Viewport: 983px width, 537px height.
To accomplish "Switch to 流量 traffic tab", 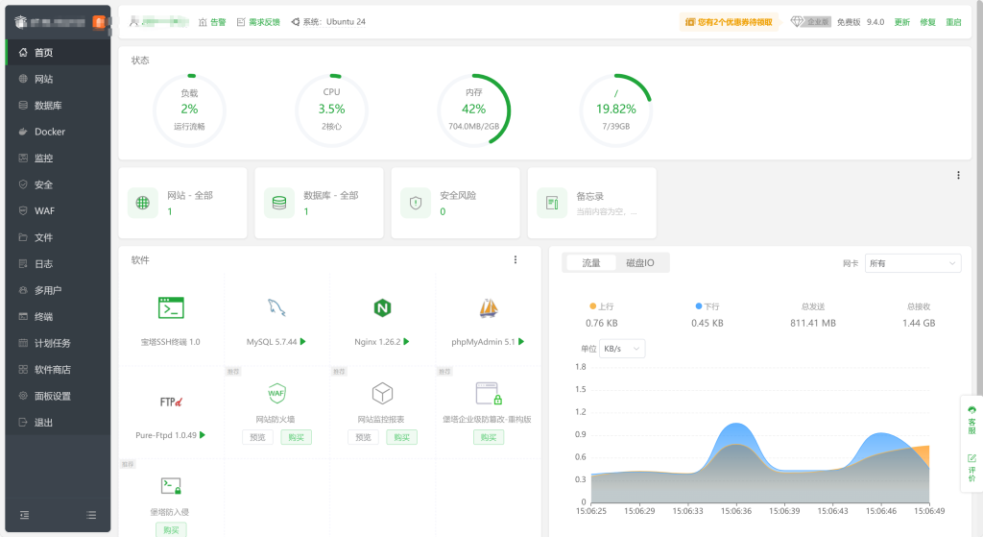I will click(590, 263).
